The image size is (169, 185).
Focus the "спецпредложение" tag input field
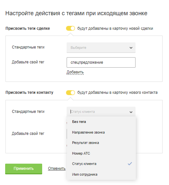coord(101,62)
